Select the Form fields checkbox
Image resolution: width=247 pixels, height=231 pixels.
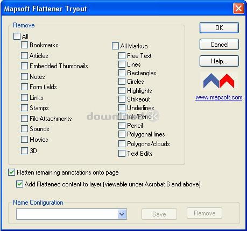click(x=24, y=87)
